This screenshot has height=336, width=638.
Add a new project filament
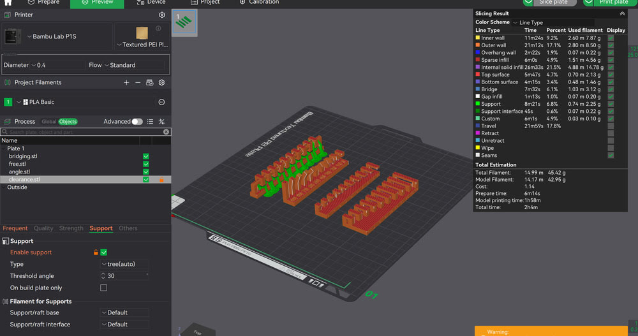pyautogui.click(x=126, y=82)
